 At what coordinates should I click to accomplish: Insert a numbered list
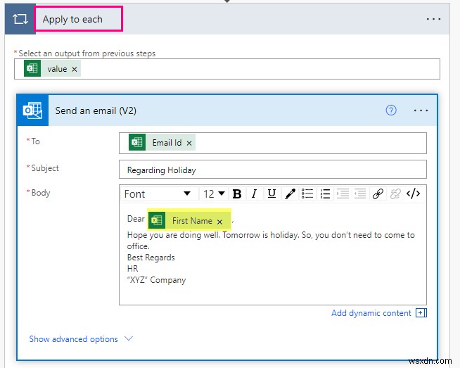point(325,194)
